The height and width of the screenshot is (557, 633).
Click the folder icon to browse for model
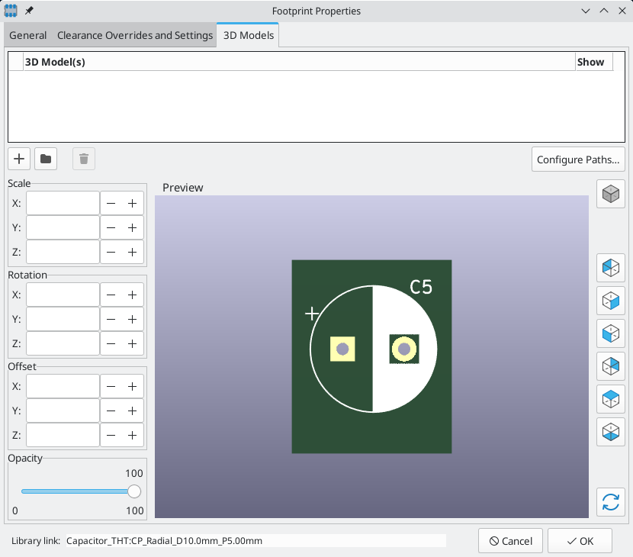coord(47,159)
